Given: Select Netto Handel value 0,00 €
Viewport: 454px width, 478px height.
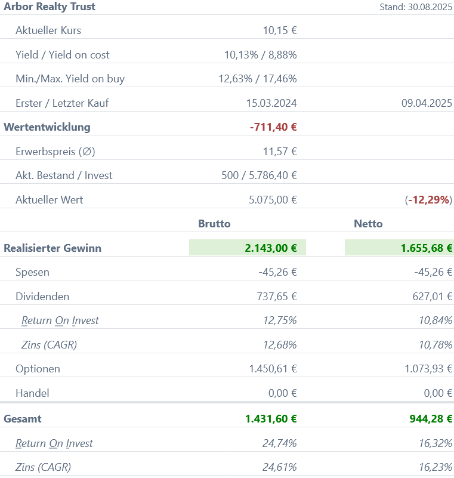Looking at the screenshot, I should tap(438, 393).
